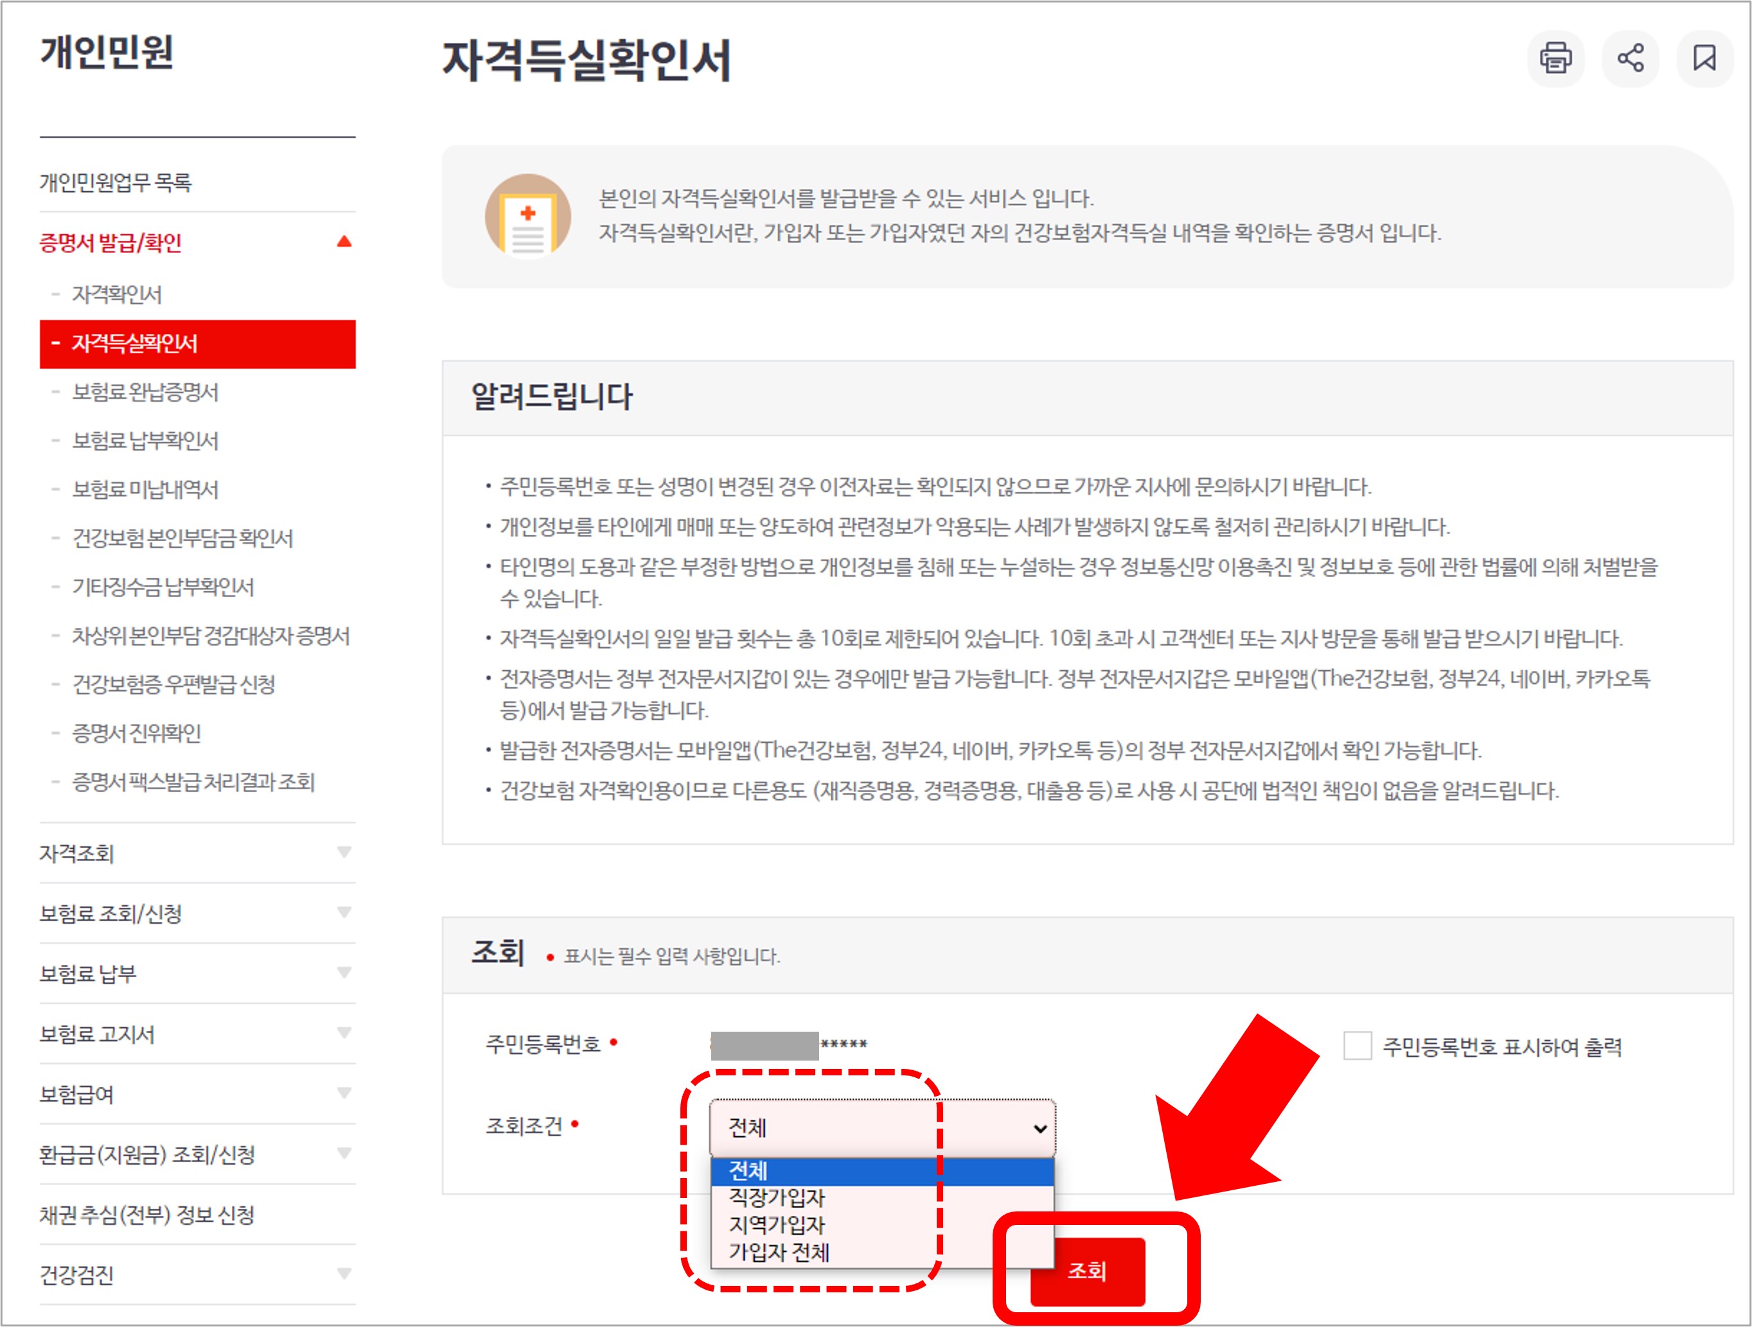Open 자격확인서 in the sidebar menu
The image size is (1752, 1327).
click(x=117, y=295)
